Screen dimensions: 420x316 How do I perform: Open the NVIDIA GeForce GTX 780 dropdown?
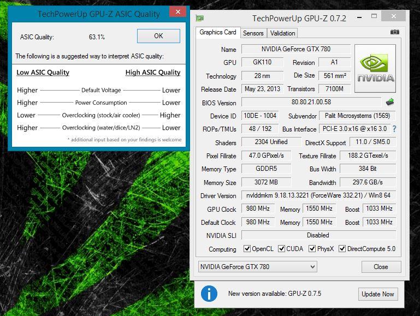click(258, 267)
